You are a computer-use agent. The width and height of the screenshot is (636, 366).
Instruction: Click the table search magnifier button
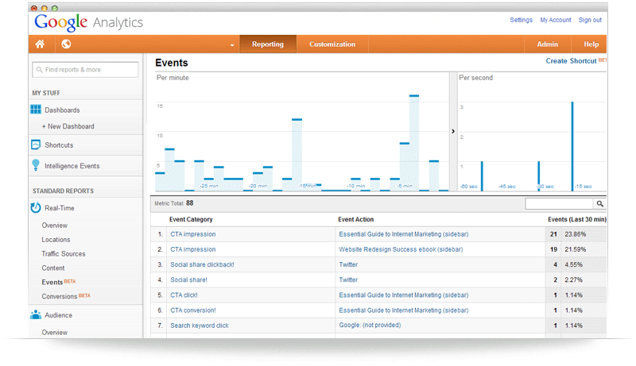599,204
